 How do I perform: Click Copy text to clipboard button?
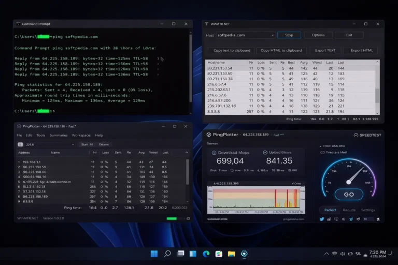pyautogui.click(x=232, y=51)
